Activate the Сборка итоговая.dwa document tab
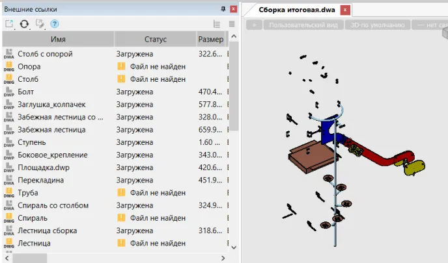448x263 pixels. [x=297, y=10]
